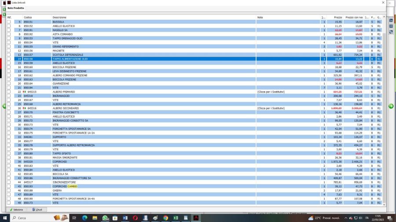Check the box for ALBERO PRIMARIO row

(9, 92)
